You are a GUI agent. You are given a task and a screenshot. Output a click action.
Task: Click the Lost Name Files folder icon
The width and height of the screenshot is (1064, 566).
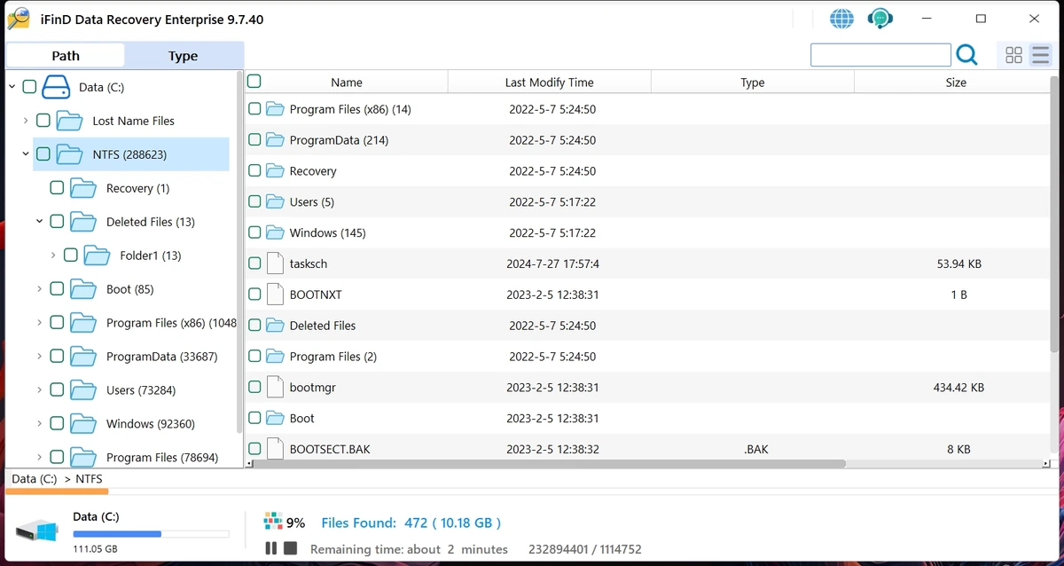pos(69,121)
